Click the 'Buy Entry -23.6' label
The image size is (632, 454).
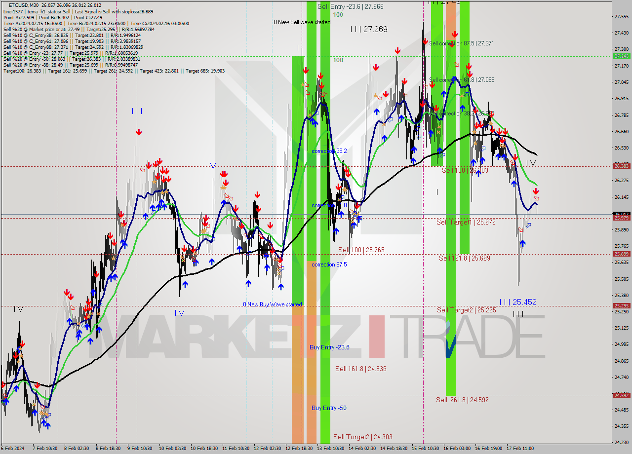tap(329, 347)
